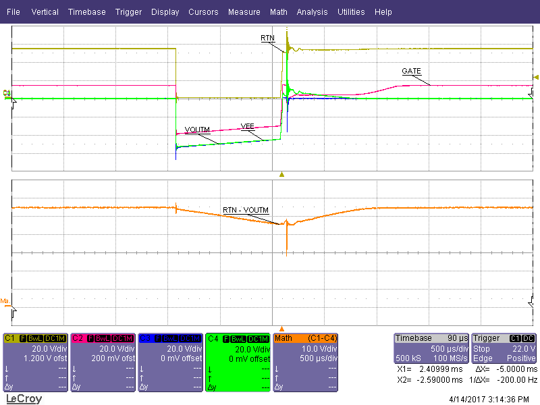Open the Timebase menu
This screenshot has height=405, width=540.
pos(86,12)
